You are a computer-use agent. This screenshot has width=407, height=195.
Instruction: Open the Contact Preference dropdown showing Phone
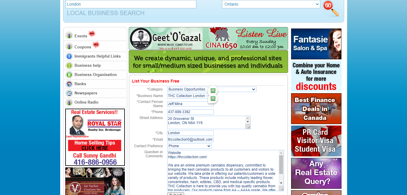coord(189,146)
